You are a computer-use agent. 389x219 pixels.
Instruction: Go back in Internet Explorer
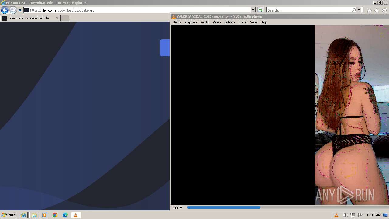tap(5, 10)
